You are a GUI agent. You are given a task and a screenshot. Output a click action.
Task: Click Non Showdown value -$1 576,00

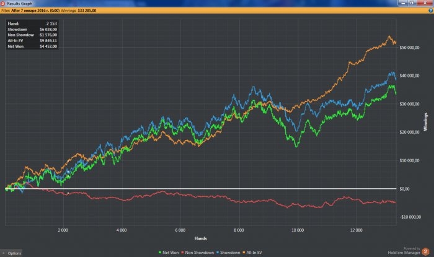click(x=48, y=35)
